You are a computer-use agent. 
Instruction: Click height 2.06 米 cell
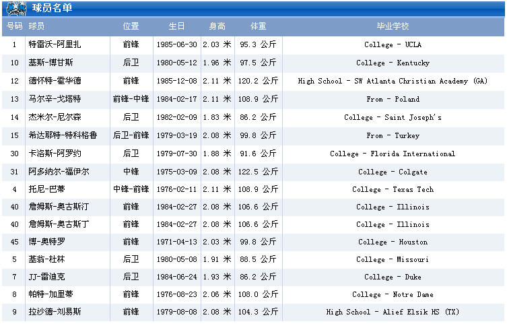[217, 294]
